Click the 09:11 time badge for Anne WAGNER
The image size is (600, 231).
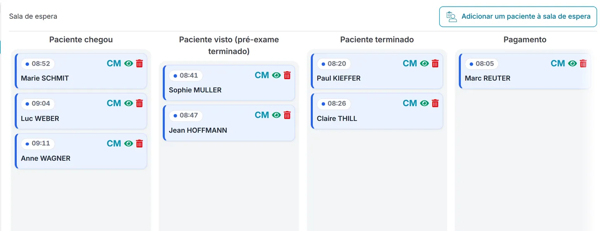[38, 144]
